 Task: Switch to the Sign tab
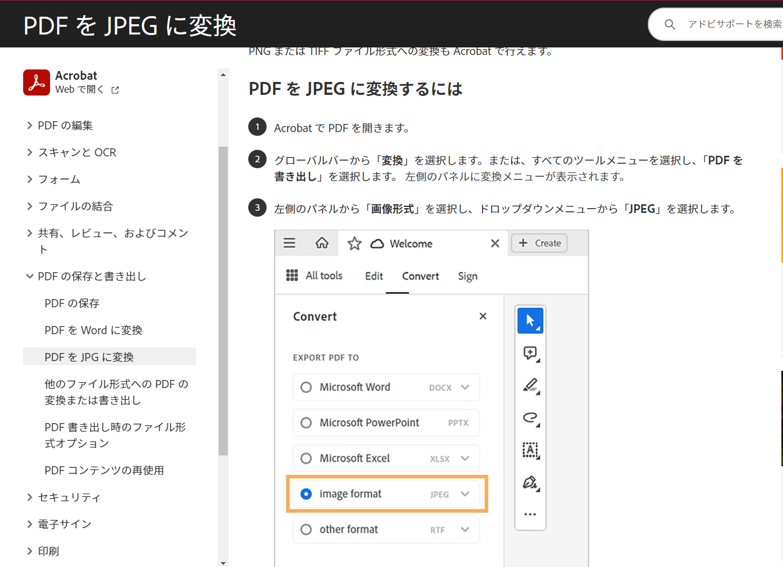click(x=467, y=276)
